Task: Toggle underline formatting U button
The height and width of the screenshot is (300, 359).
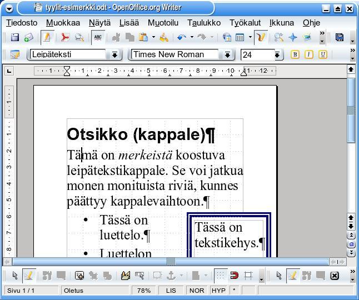Action: click(x=322, y=54)
